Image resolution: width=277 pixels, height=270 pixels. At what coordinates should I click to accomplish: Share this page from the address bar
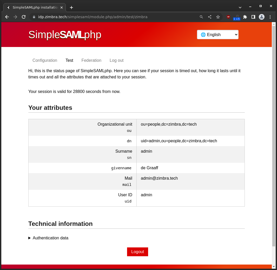(210, 17)
